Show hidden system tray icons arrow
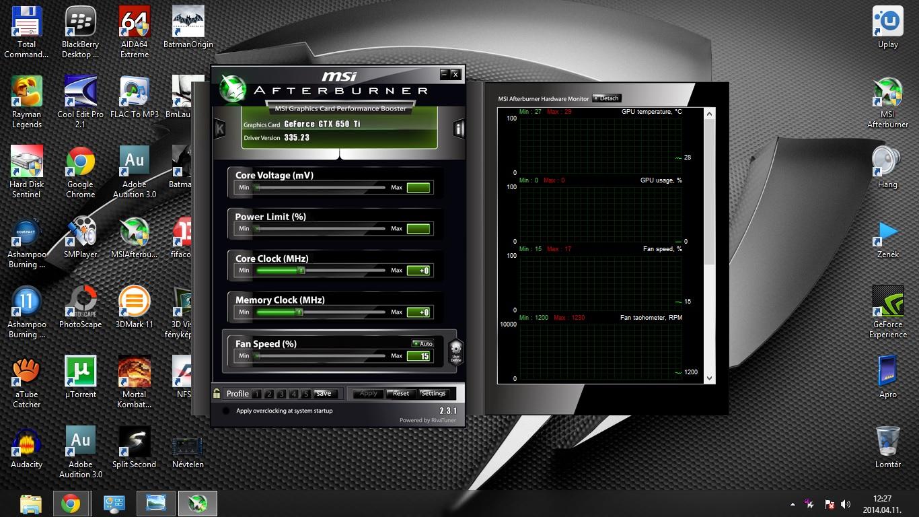The height and width of the screenshot is (517, 919). [x=793, y=504]
